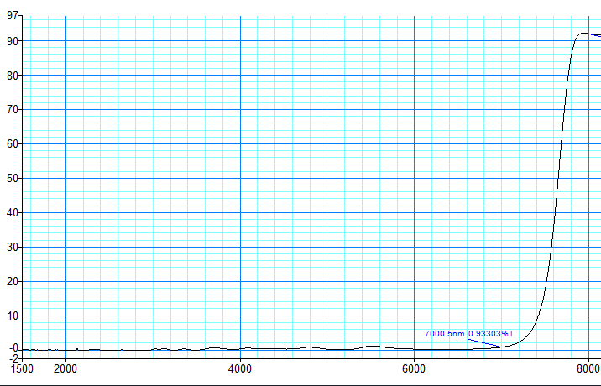Click the 80 y-axis tick label
Screen dimensions: 601x386
point(12,75)
